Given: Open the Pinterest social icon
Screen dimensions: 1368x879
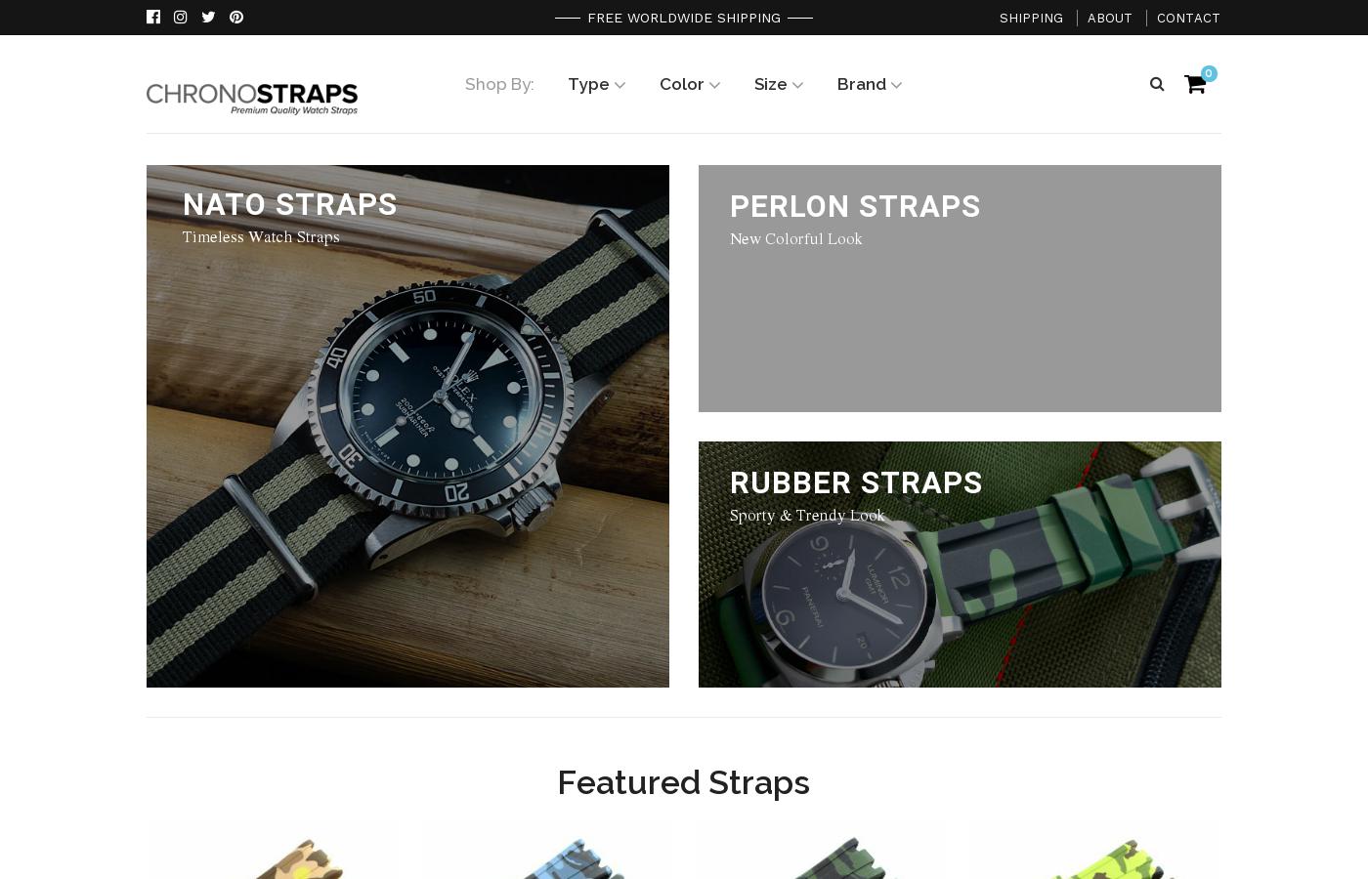Looking at the screenshot, I should [x=236, y=17].
